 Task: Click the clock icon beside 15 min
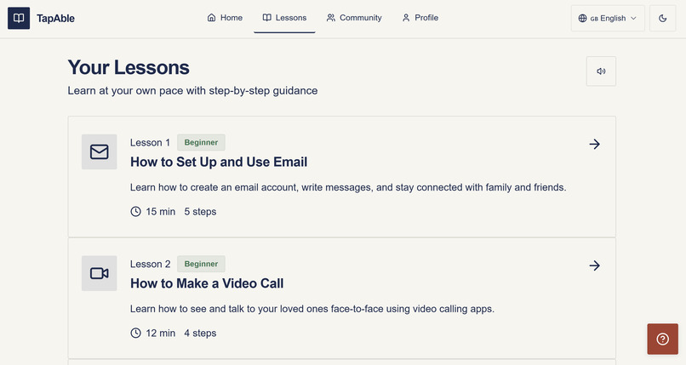[135, 212]
